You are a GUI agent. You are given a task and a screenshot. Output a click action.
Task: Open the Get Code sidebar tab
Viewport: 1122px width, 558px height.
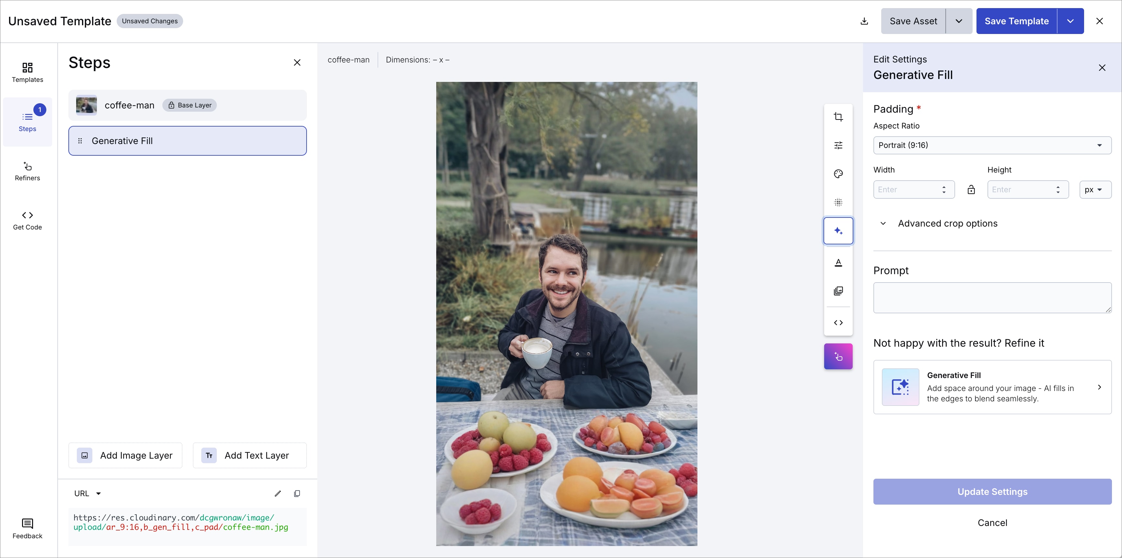point(28,220)
